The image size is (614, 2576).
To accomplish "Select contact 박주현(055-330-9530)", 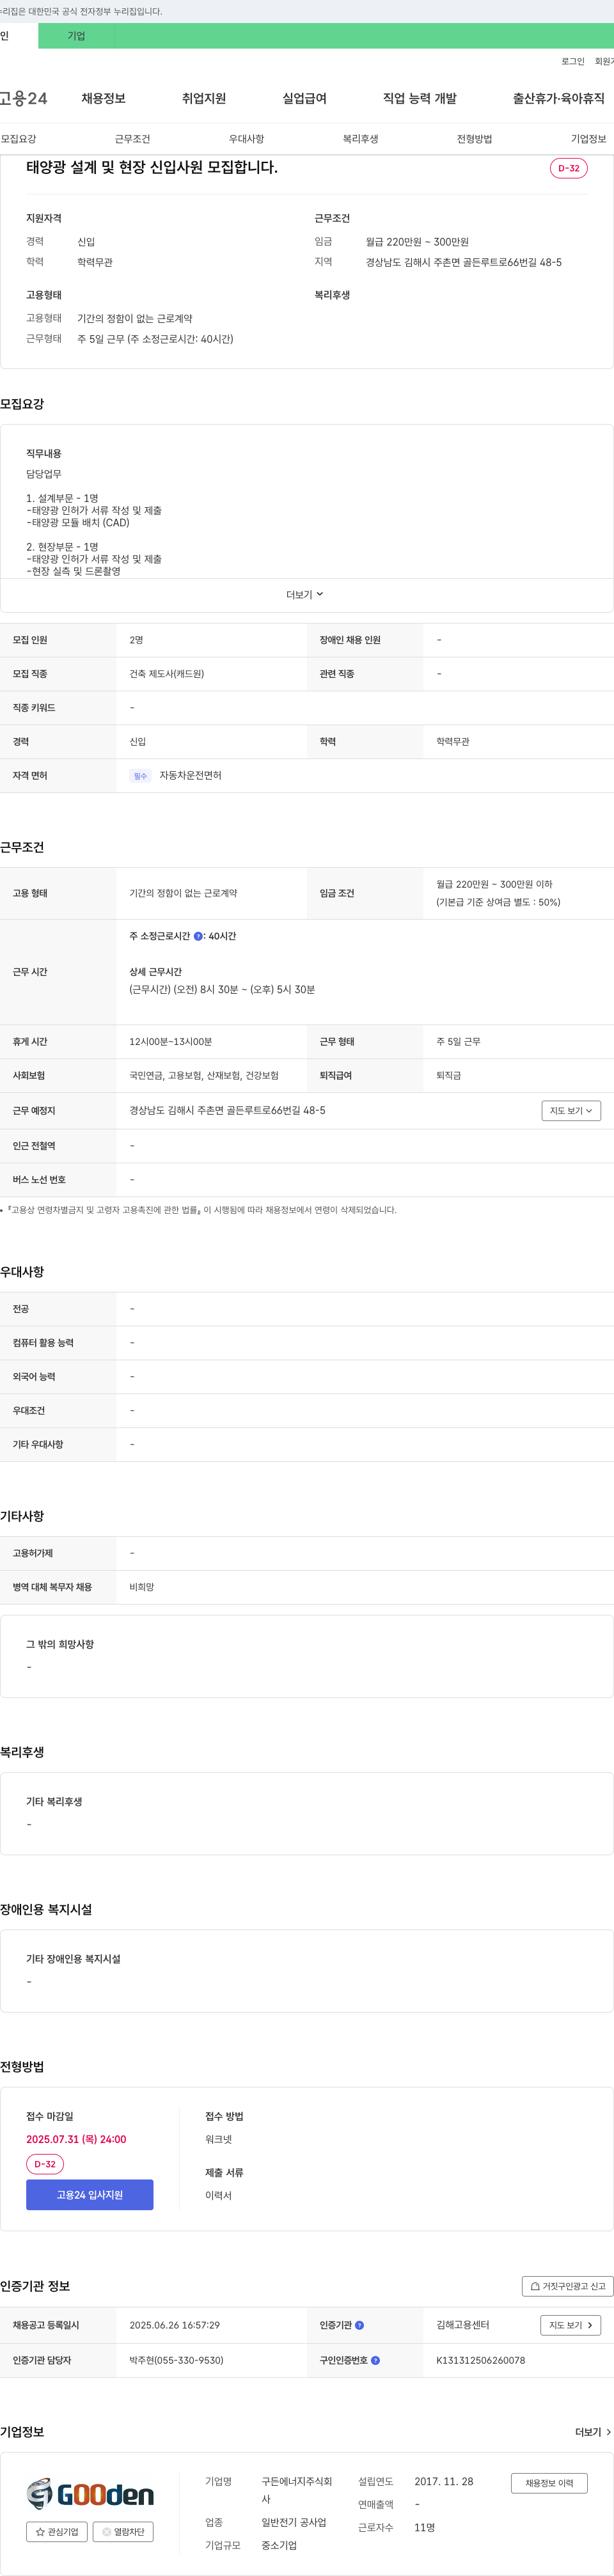I will click(x=176, y=2360).
